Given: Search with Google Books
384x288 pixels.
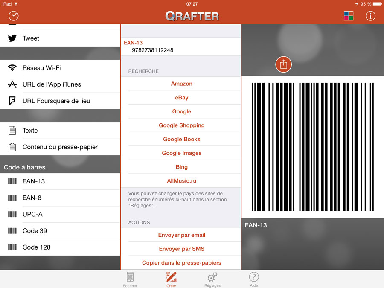Looking at the screenshot, I should (x=181, y=139).
